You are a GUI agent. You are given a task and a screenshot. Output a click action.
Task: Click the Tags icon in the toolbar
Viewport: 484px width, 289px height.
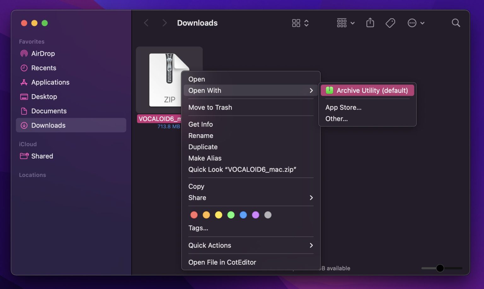click(390, 23)
